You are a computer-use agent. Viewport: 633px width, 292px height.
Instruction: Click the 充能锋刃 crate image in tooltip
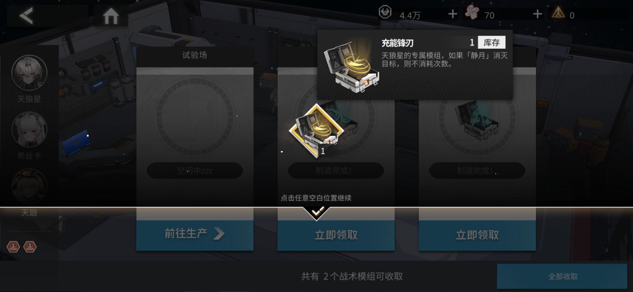[x=351, y=67]
